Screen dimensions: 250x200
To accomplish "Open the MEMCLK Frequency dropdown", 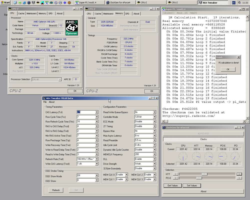I will tap(154, 154).
